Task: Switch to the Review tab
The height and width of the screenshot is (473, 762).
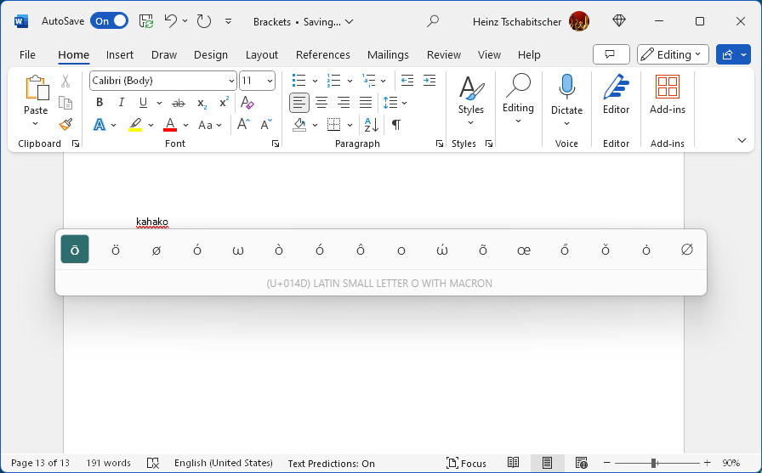Action: (444, 55)
